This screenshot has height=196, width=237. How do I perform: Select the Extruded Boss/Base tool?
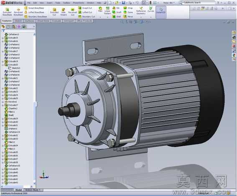point(7,12)
